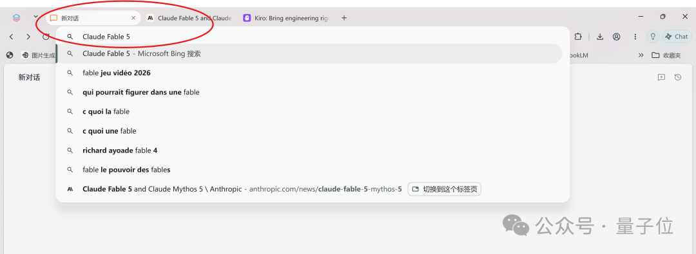Click search icon beside c quoi la fable
696x254 pixels.
point(70,112)
